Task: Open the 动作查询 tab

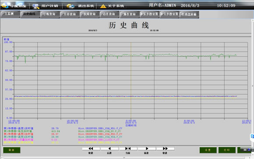Action: pos(109,14)
